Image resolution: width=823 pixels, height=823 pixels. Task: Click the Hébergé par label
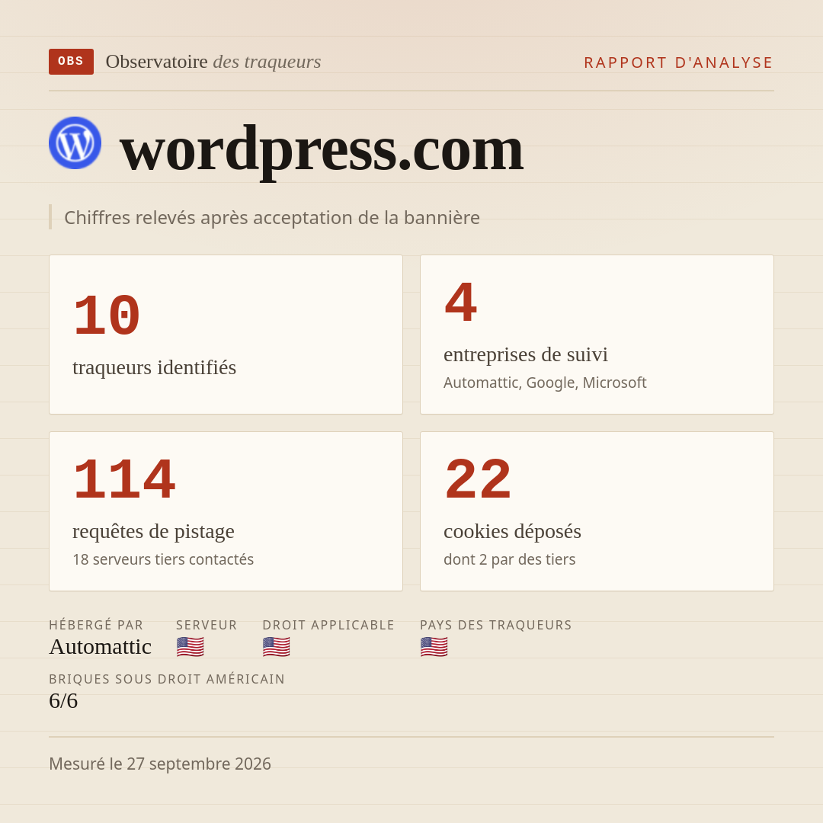[96, 625]
